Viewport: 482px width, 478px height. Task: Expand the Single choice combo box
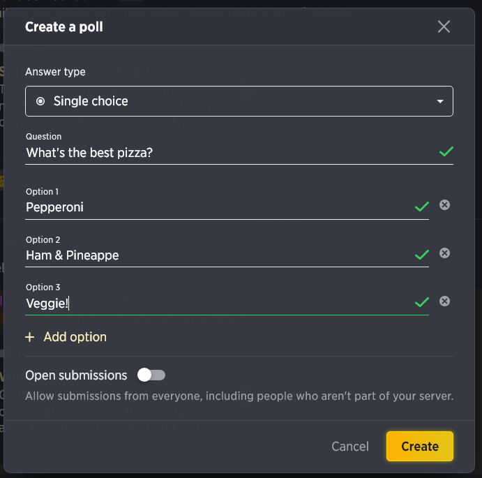point(239,101)
